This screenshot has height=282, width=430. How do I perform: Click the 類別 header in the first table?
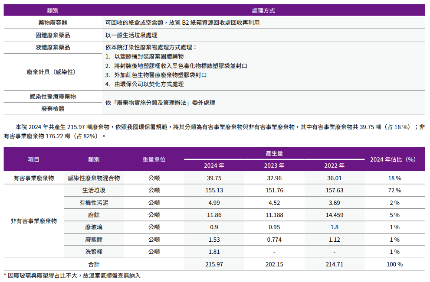click(x=53, y=10)
